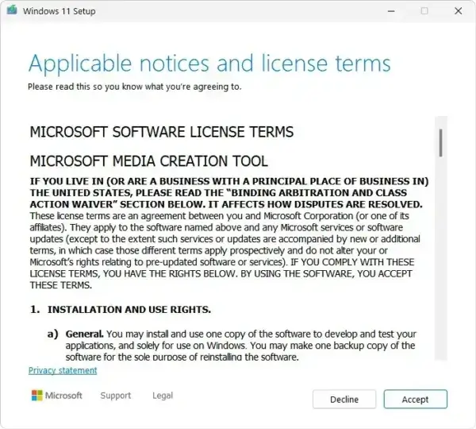
Task: Accept the license terms
Action: (x=415, y=399)
